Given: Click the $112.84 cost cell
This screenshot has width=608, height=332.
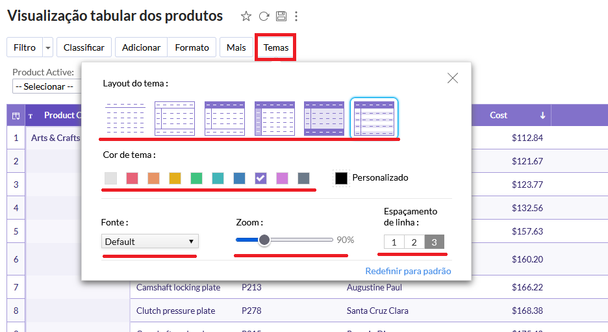Looking at the screenshot, I should point(527,138).
